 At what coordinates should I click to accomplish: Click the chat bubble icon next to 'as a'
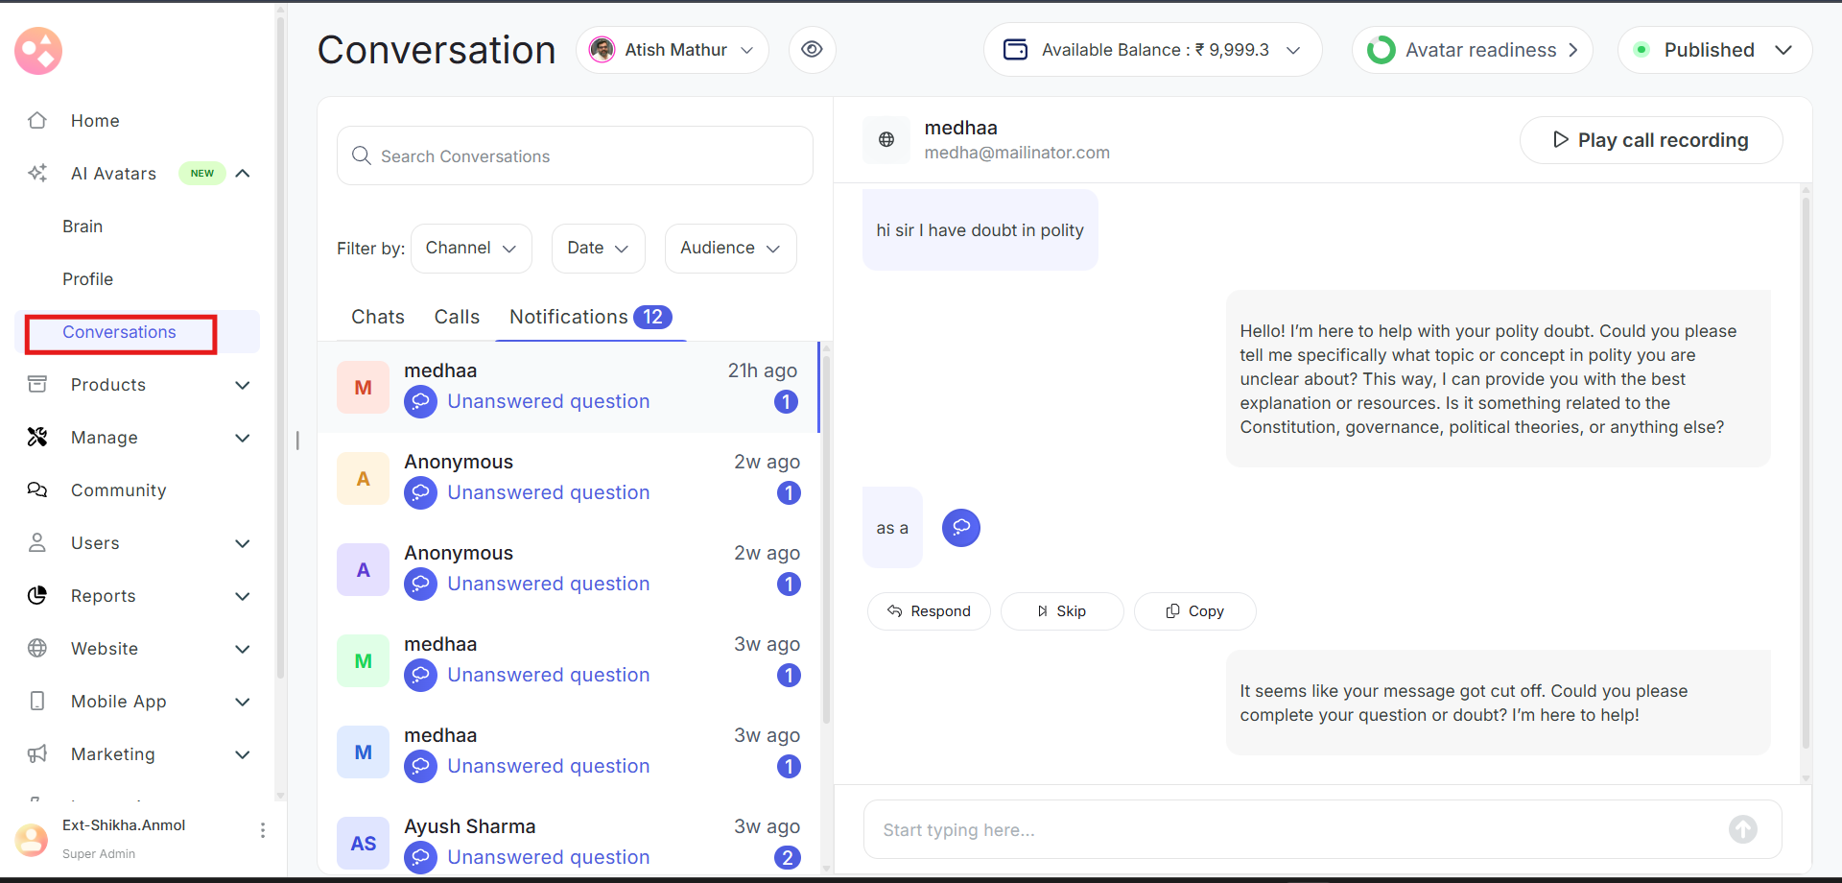tap(960, 528)
